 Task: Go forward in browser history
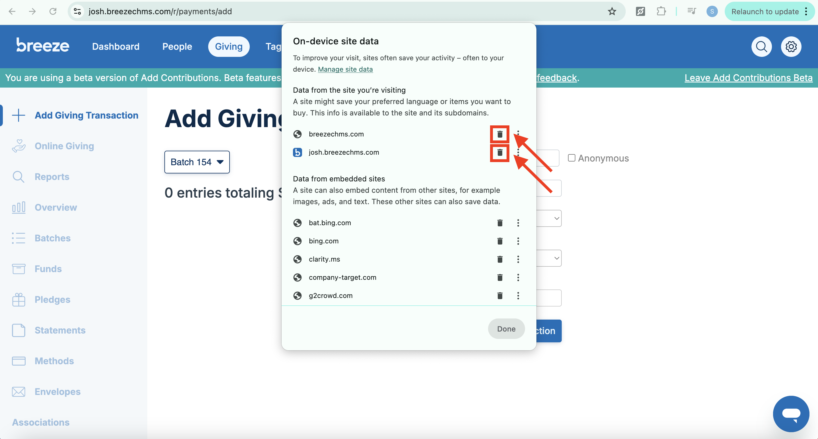[x=32, y=11]
